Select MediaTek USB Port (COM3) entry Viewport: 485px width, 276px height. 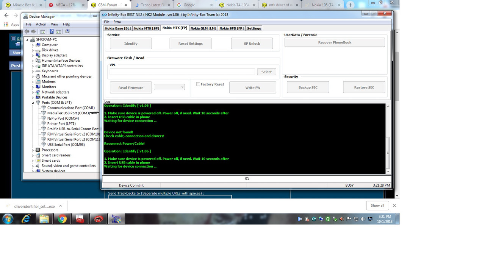tap(69, 113)
